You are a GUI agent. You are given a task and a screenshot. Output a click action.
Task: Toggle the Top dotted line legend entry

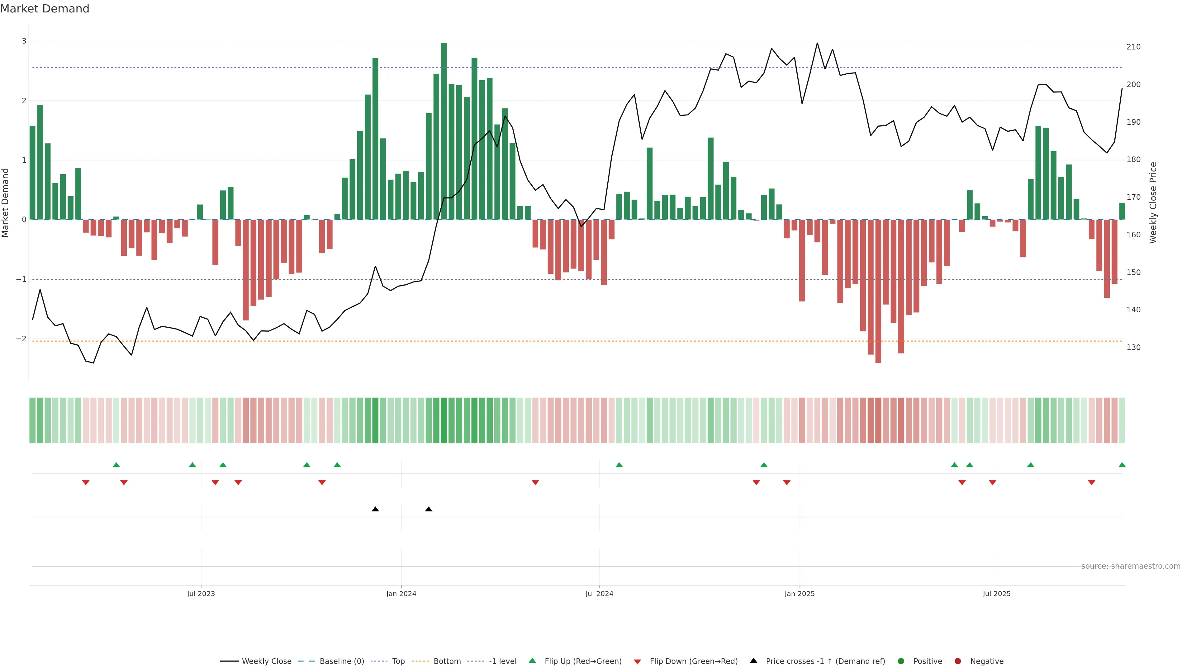[398, 661]
